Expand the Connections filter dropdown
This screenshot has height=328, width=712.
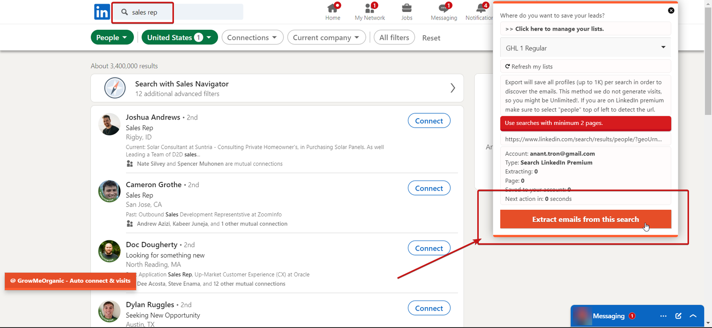tap(252, 37)
